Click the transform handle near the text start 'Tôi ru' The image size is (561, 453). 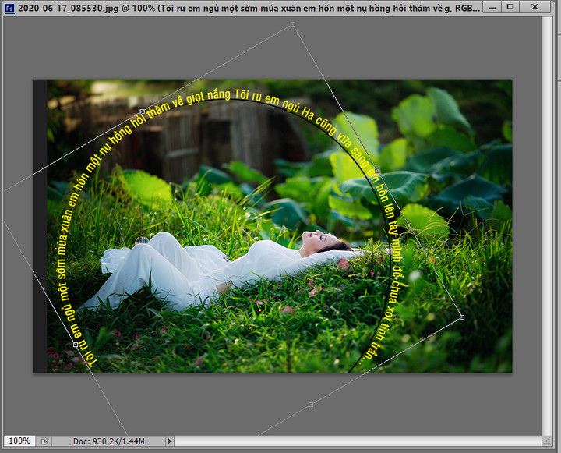click(x=76, y=345)
